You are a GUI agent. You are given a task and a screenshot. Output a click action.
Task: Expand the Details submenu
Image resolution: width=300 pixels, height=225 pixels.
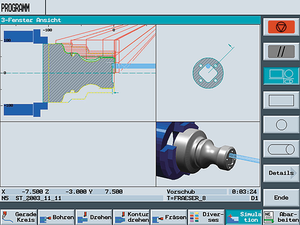[281, 173]
